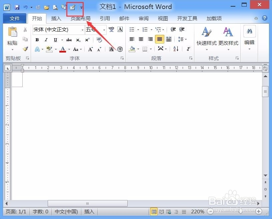Switch to Print Layout view in status bar
This screenshot has height=219, width=272.
[154, 212]
